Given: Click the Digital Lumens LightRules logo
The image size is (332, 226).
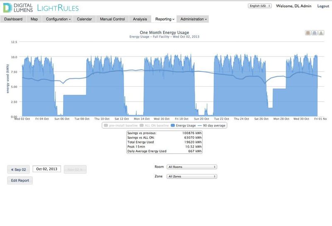Looking at the screenshot, I should point(41,8).
